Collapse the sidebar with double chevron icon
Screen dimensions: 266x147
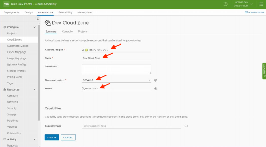pos(38,19)
